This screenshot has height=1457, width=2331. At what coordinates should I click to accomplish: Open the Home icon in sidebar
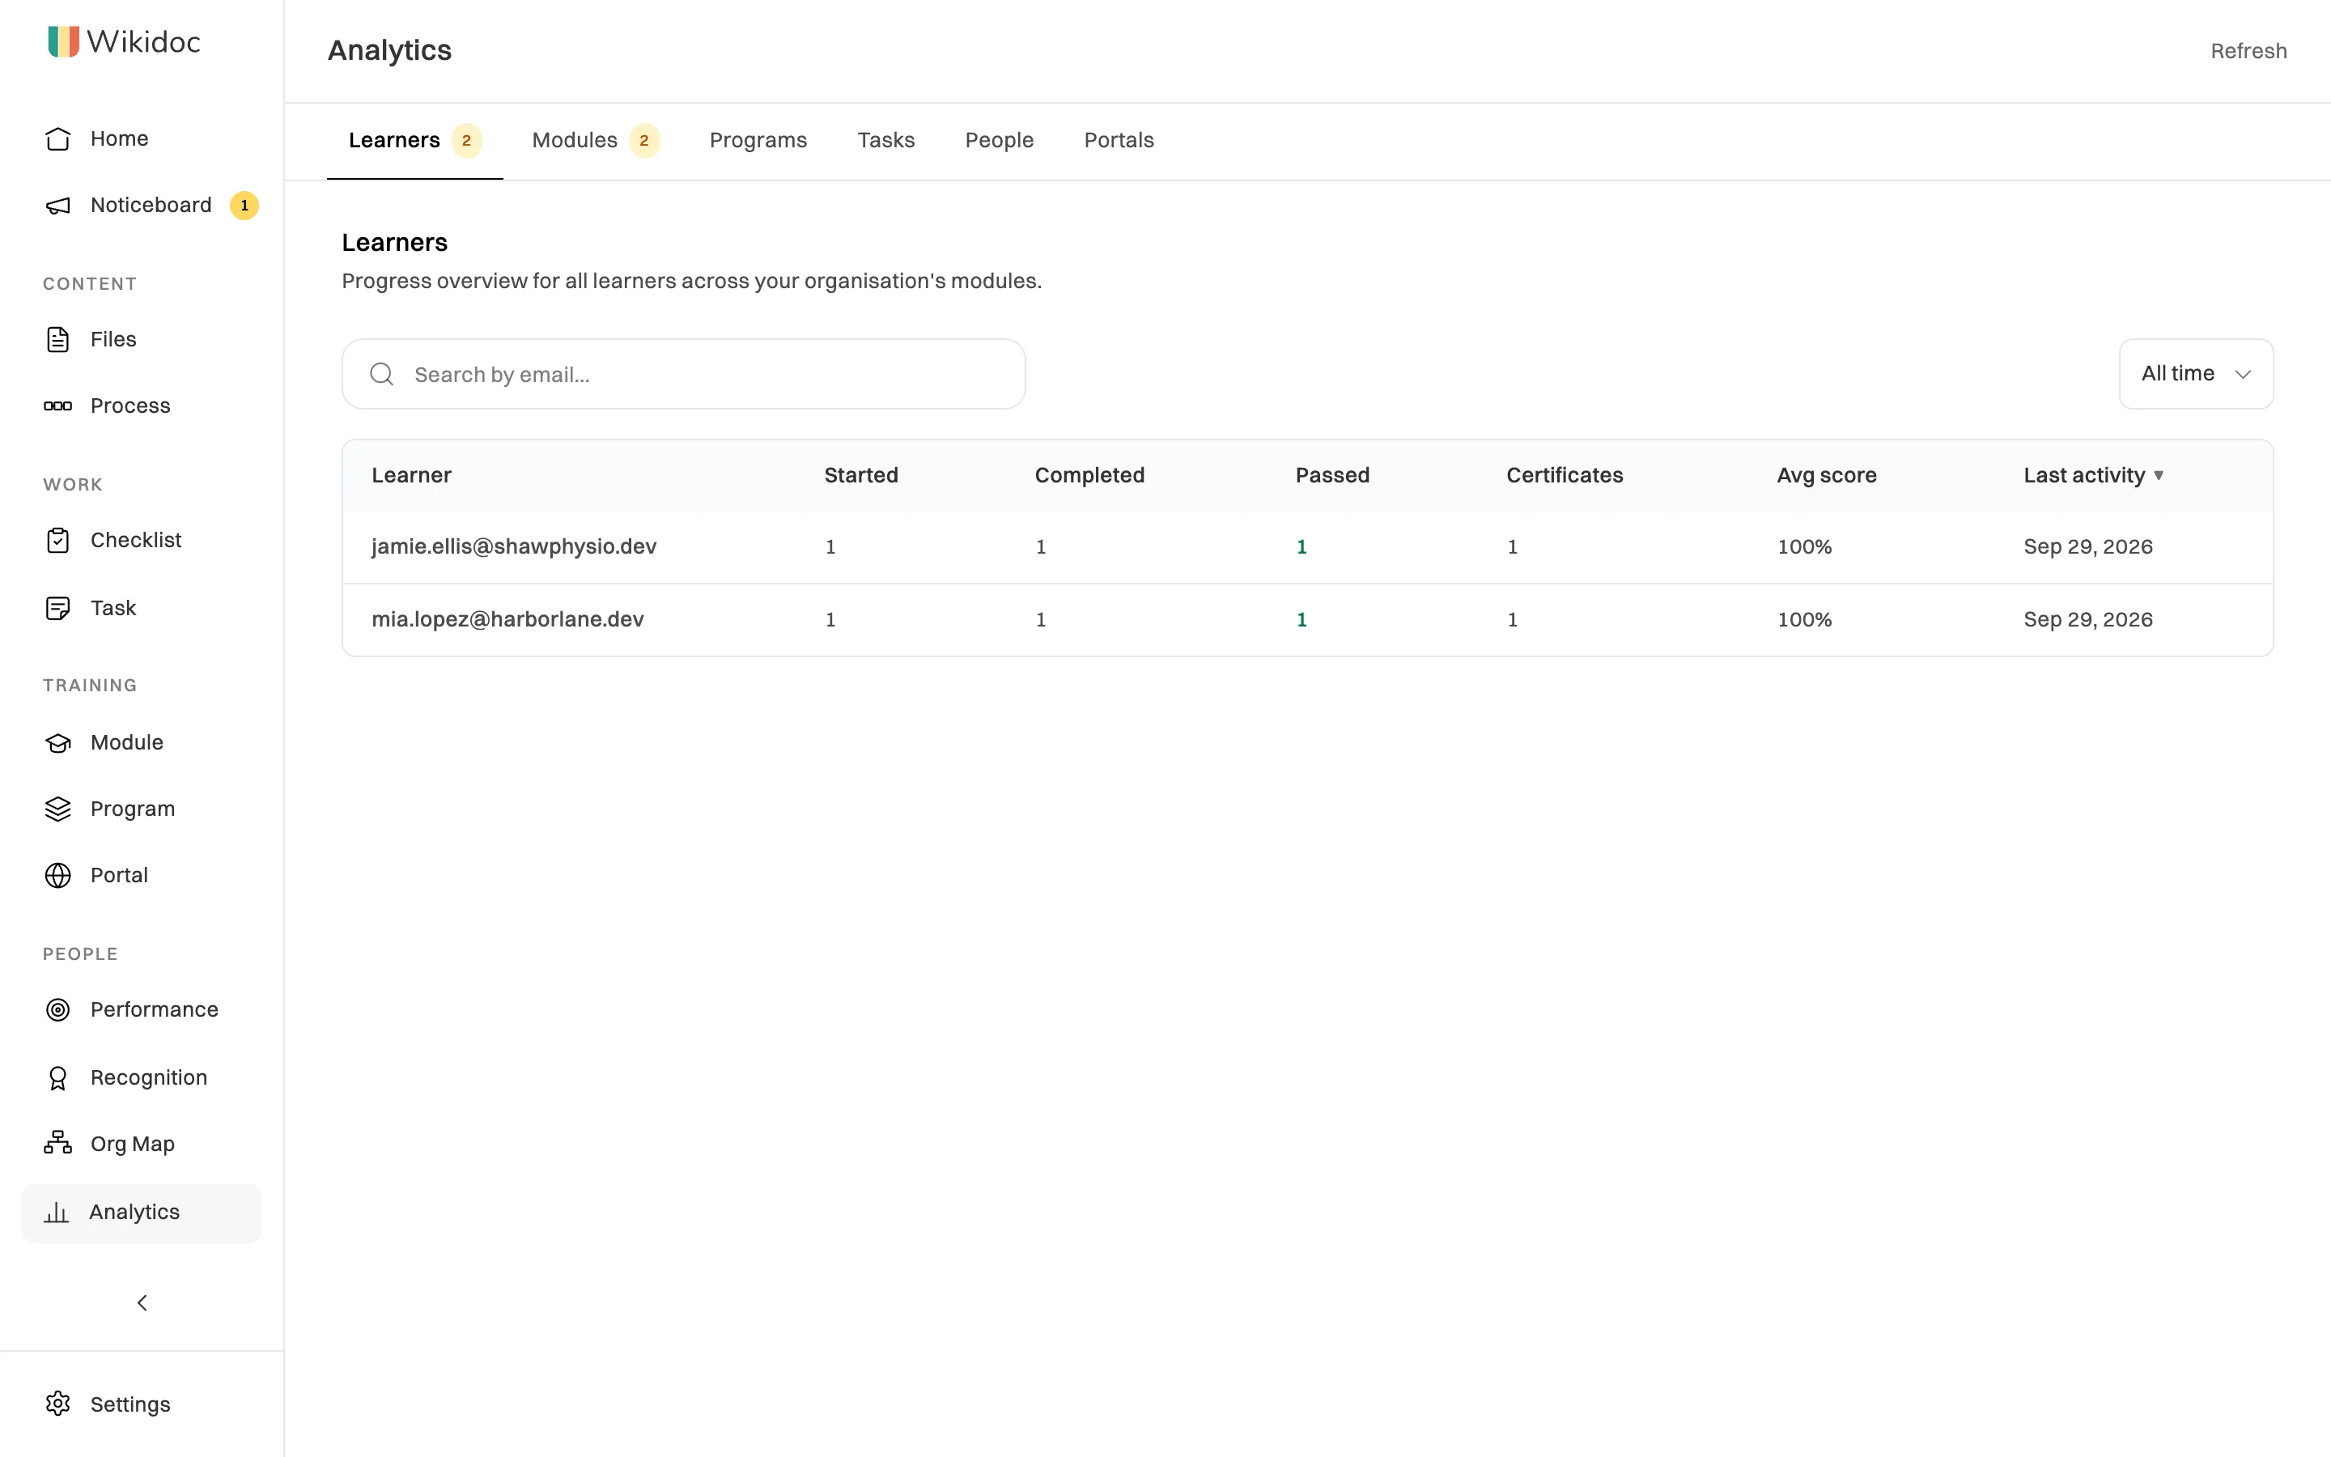pos(57,138)
